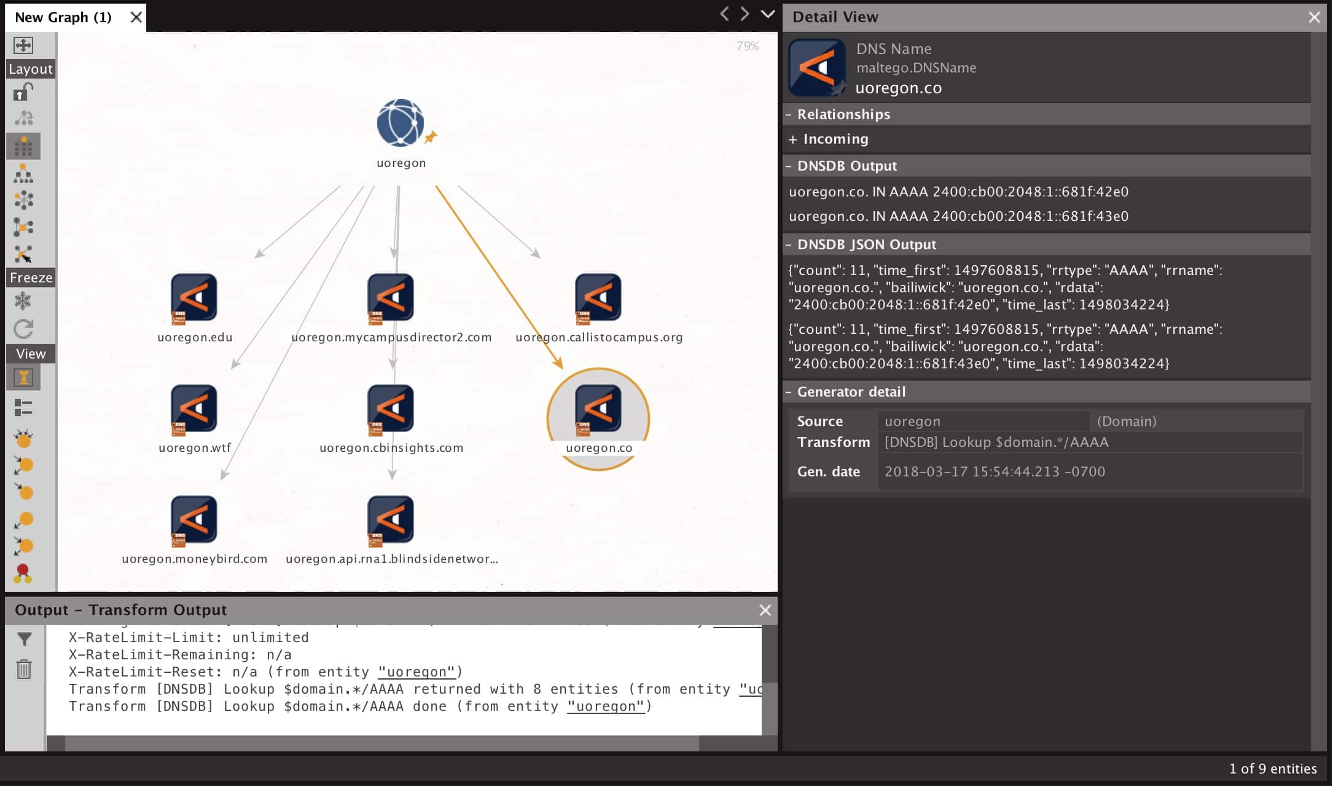Viewport: 1333px width, 787px height.
Task: Open the "uoregon" link on X-RateLimit-Reset line
Action: [417, 672]
